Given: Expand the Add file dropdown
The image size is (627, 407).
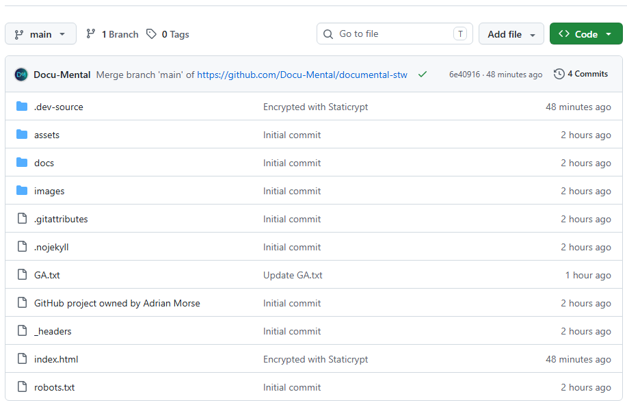Looking at the screenshot, I should coord(511,34).
